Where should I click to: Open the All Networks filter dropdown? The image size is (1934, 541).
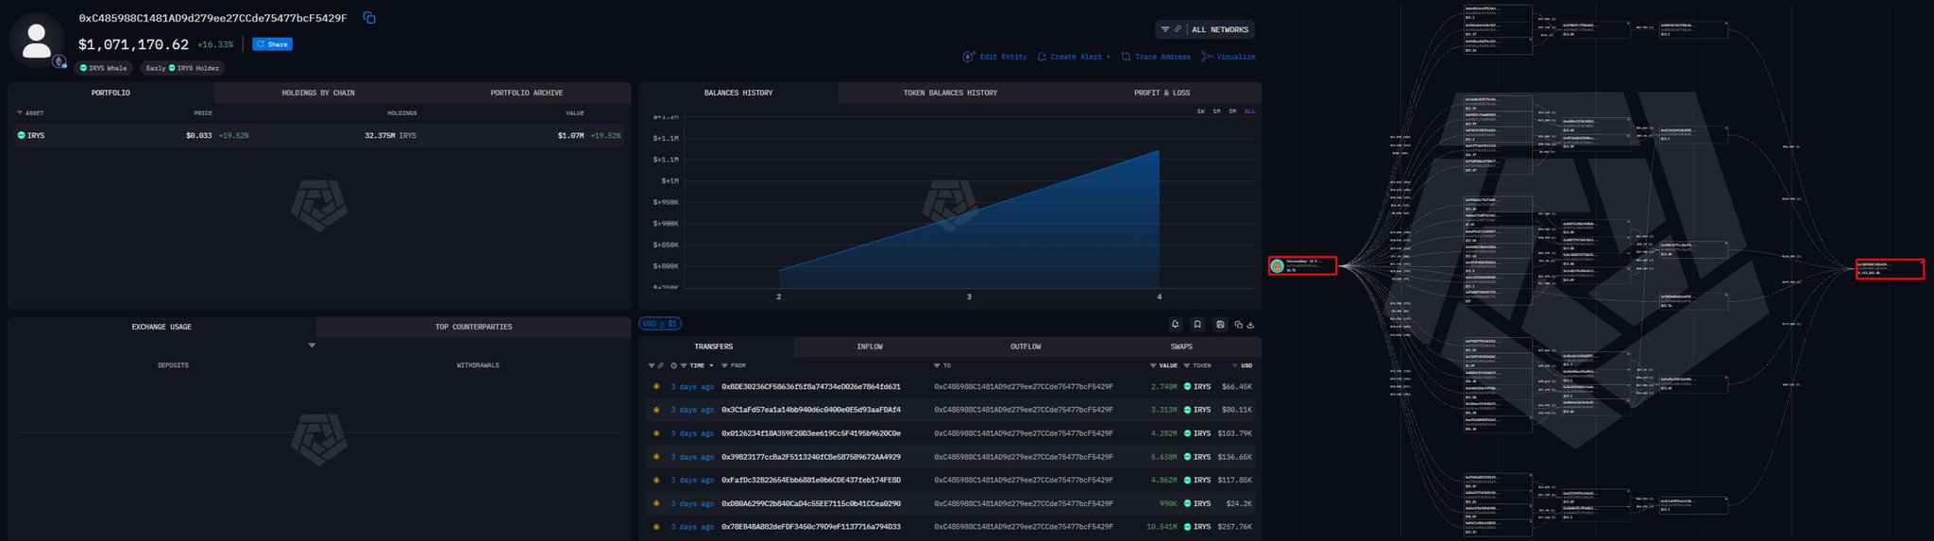(1205, 29)
